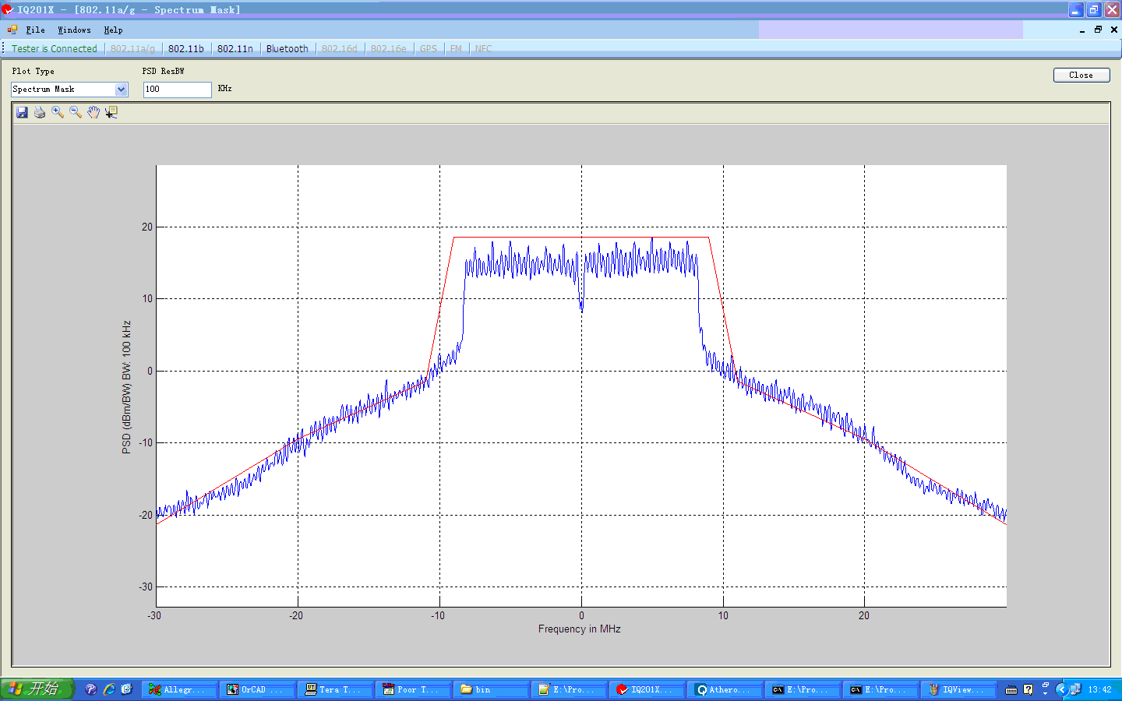Click the network tray icon
The height and width of the screenshot is (701, 1122).
pyautogui.click(x=1075, y=689)
